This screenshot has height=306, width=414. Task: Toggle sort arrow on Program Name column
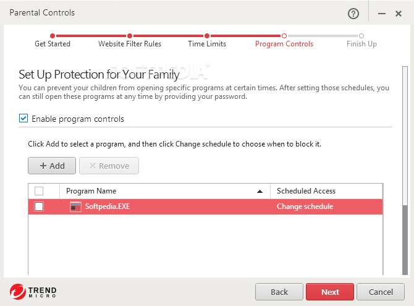tap(260, 191)
